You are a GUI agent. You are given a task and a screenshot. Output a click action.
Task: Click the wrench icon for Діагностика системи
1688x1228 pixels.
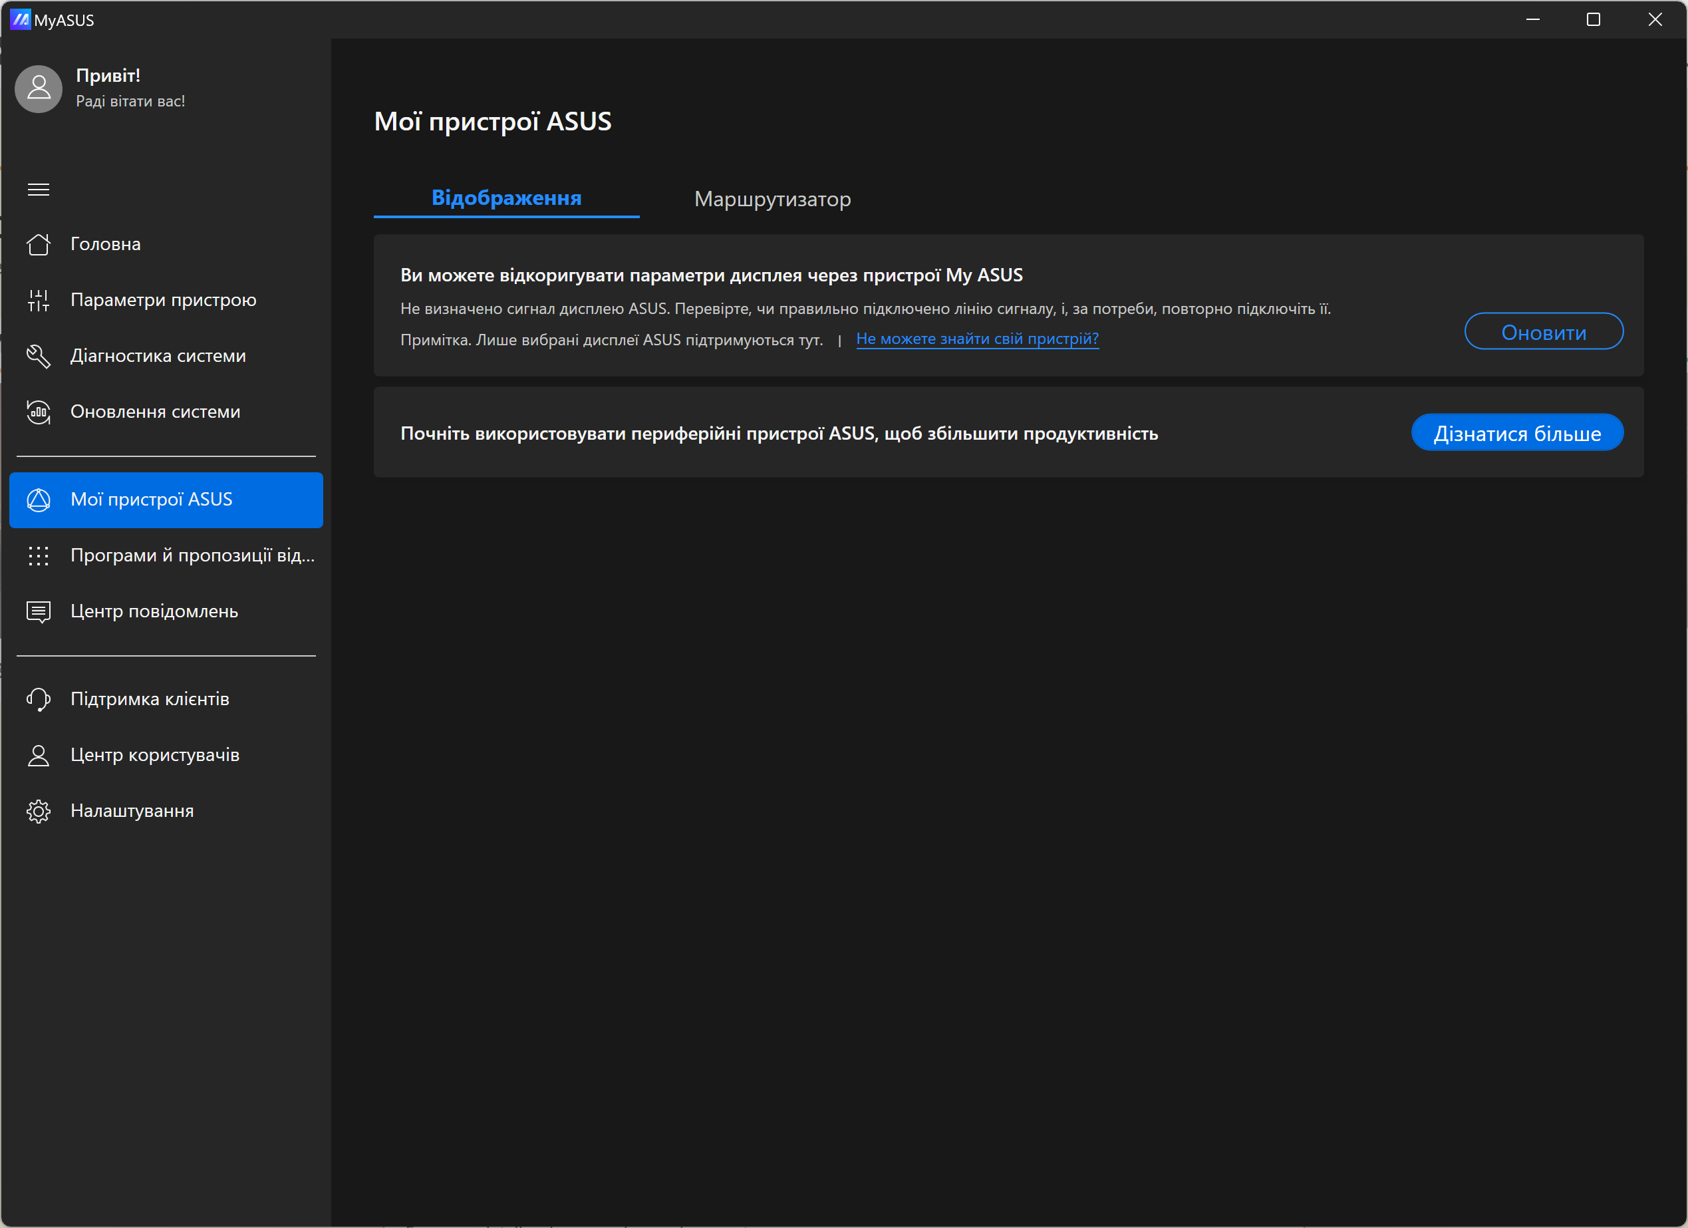click(39, 356)
